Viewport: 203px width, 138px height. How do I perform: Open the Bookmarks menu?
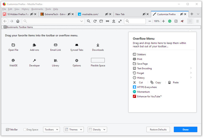[x=37, y=9]
